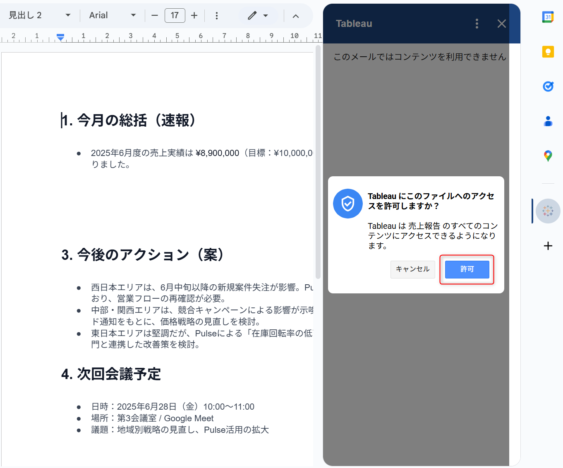Viewport: 563px width, 468px height.
Task: Click the plus icon to get add-ons
Action: (548, 246)
